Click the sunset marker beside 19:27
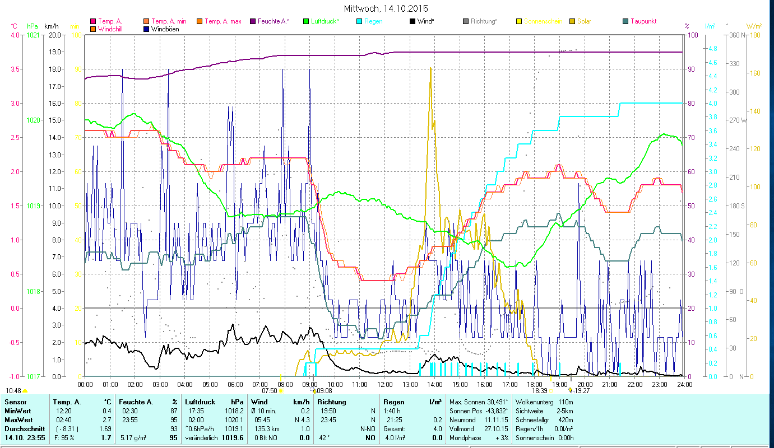Image resolution: width=774 pixels, height=448 pixels. tap(571, 391)
